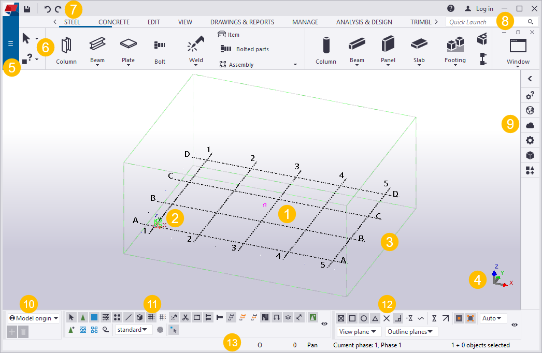The height and width of the screenshot is (353, 542).
Task: Open the cloud Tekla Online icon
Action: click(530, 125)
